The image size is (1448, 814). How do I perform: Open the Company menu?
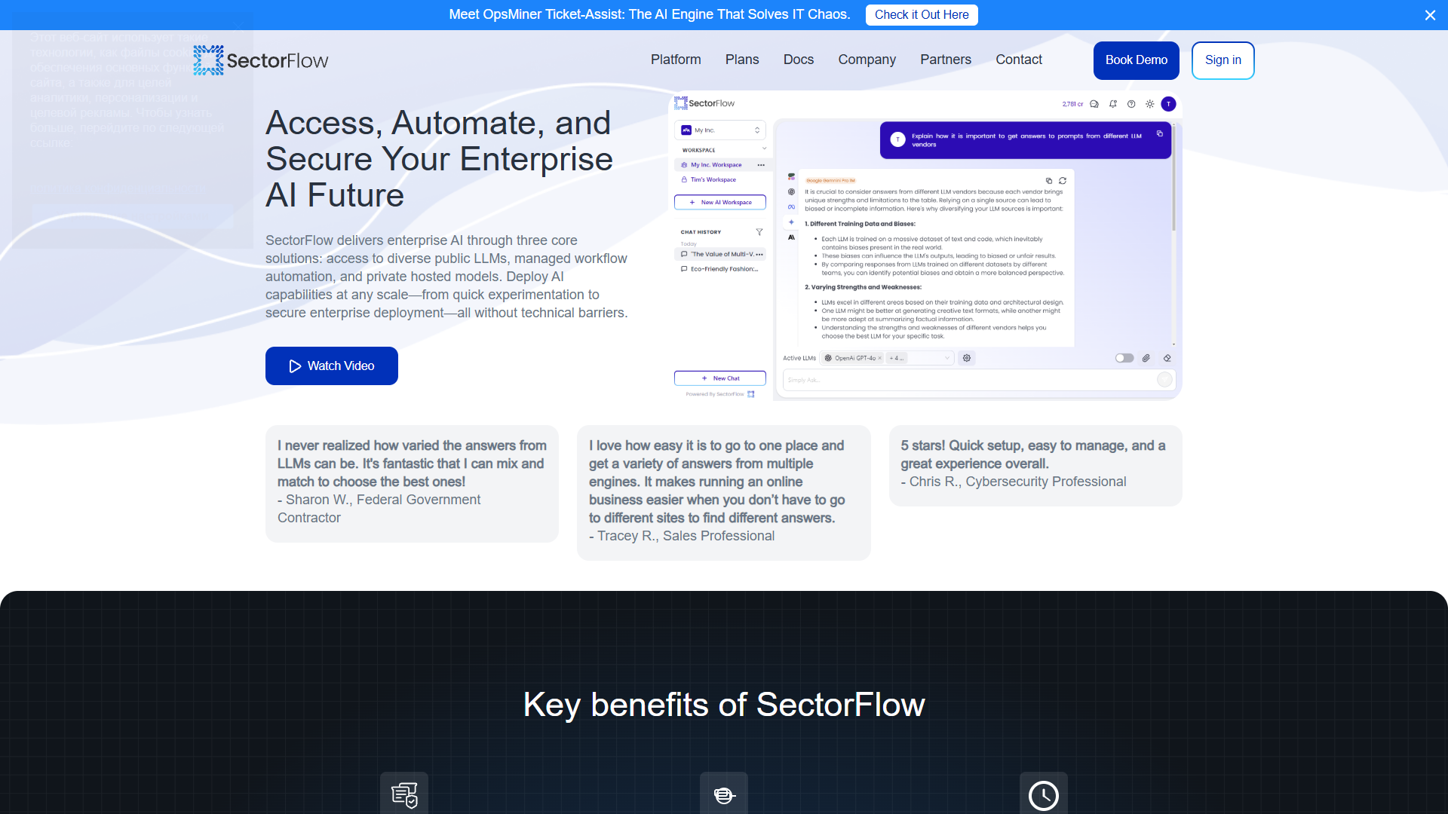click(867, 60)
